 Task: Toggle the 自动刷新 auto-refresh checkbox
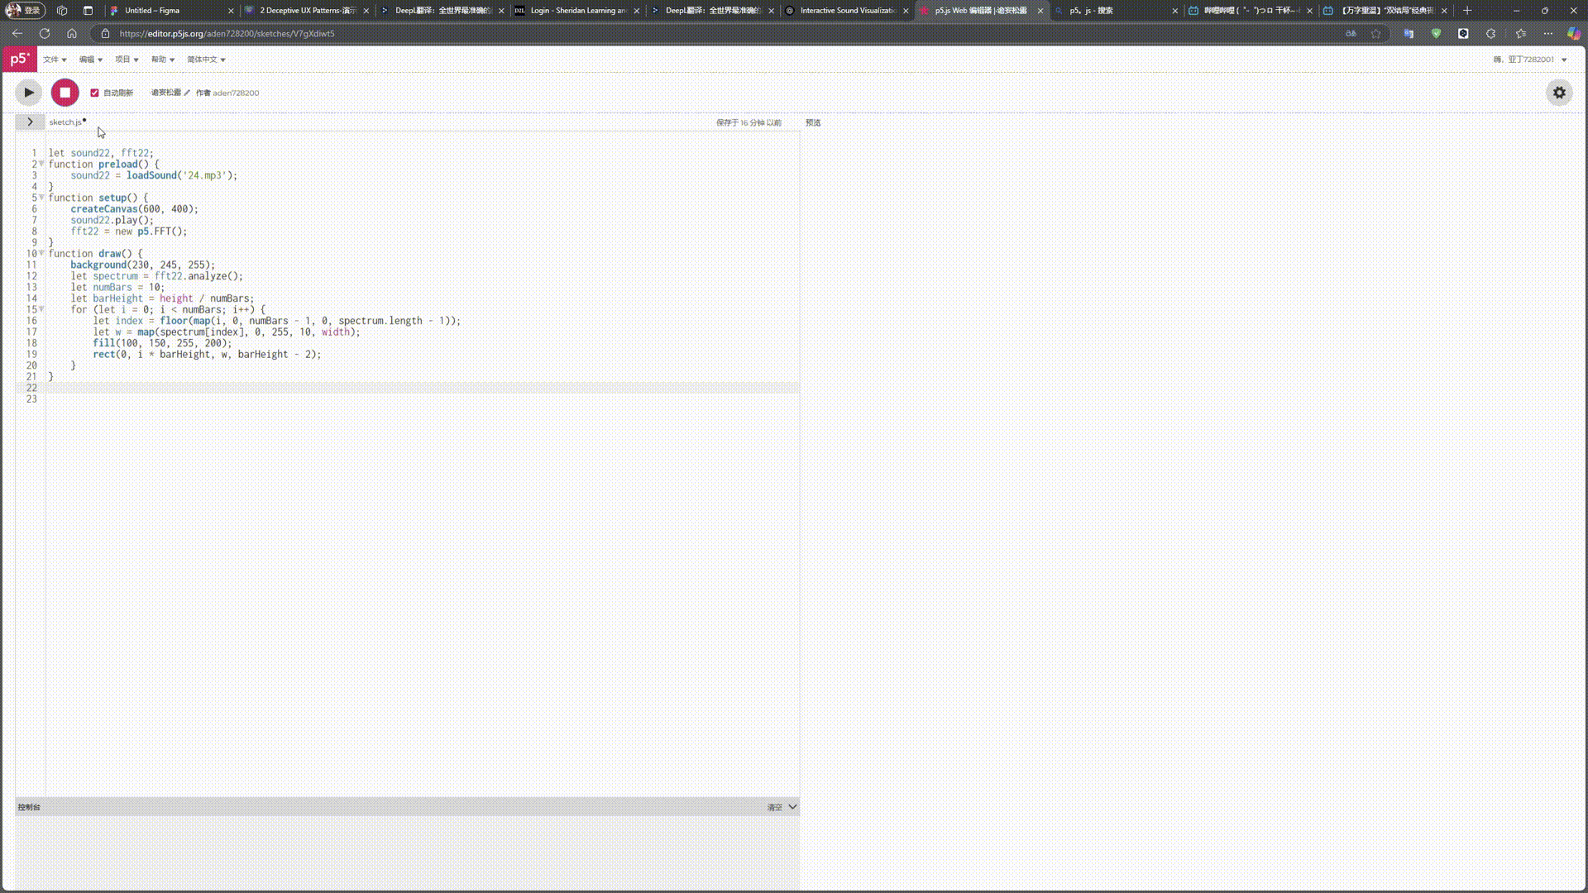[94, 93]
